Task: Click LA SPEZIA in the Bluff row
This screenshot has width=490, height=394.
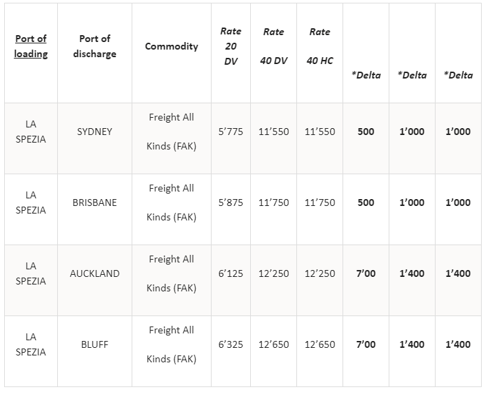Action: click(x=30, y=344)
